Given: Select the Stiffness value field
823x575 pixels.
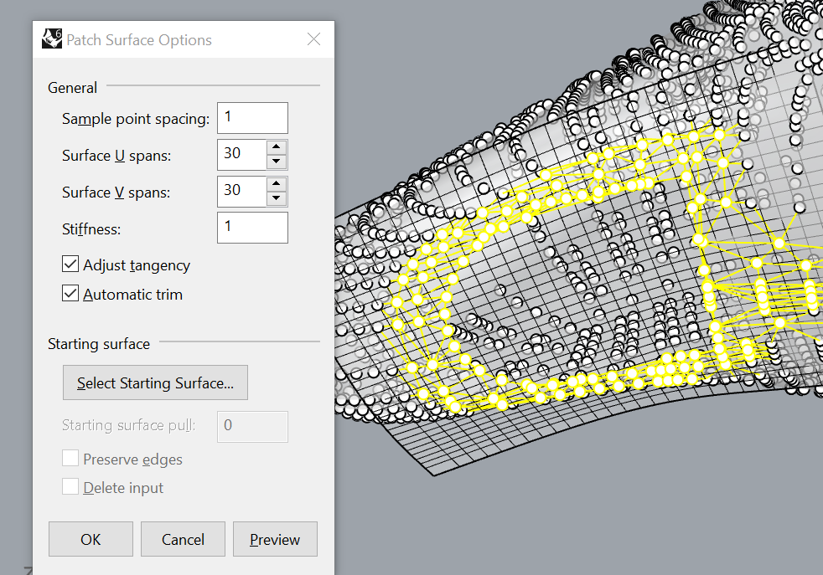Looking at the screenshot, I should click(x=252, y=227).
